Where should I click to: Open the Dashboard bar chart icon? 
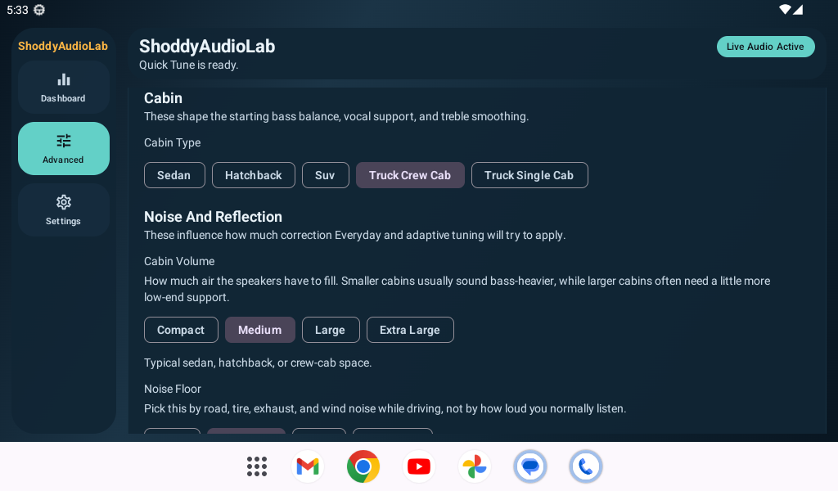tap(64, 79)
